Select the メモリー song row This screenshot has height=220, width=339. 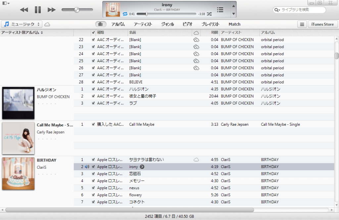[204, 181]
